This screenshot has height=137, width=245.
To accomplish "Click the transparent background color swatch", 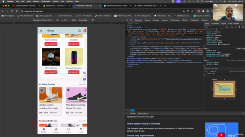I will [219, 45].
